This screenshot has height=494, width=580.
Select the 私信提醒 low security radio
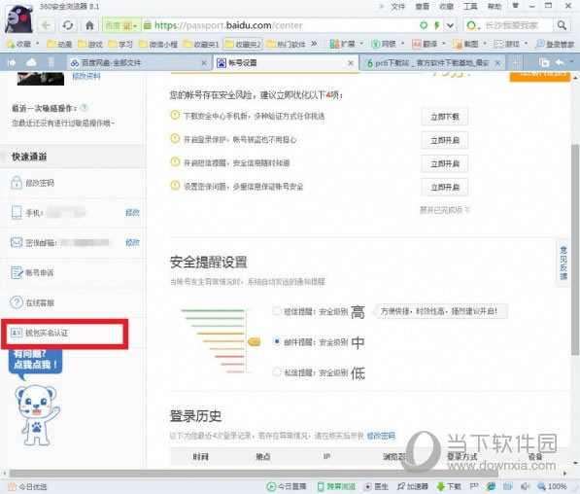coord(277,371)
